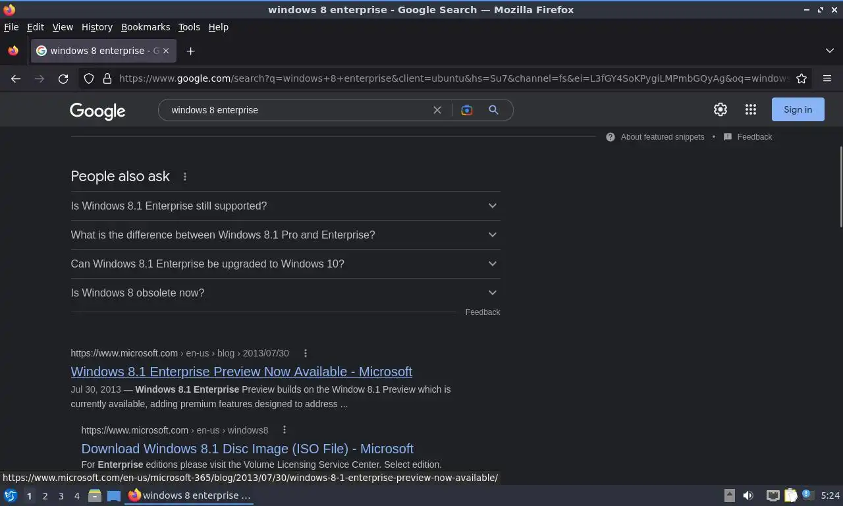This screenshot has height=506, width=843.
Task: Click the 5:24 taskbar clock
Action: click(830, 495)
